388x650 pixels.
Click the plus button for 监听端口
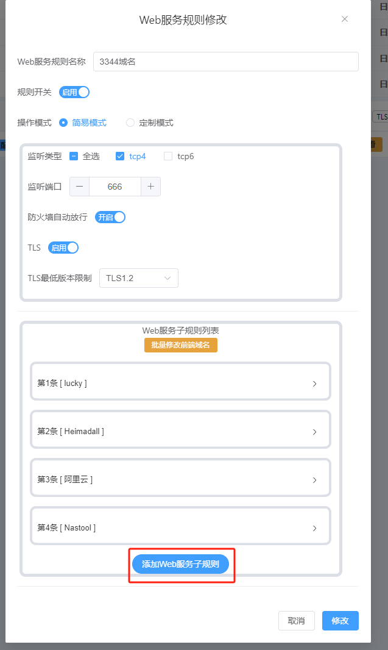(150, 187)
